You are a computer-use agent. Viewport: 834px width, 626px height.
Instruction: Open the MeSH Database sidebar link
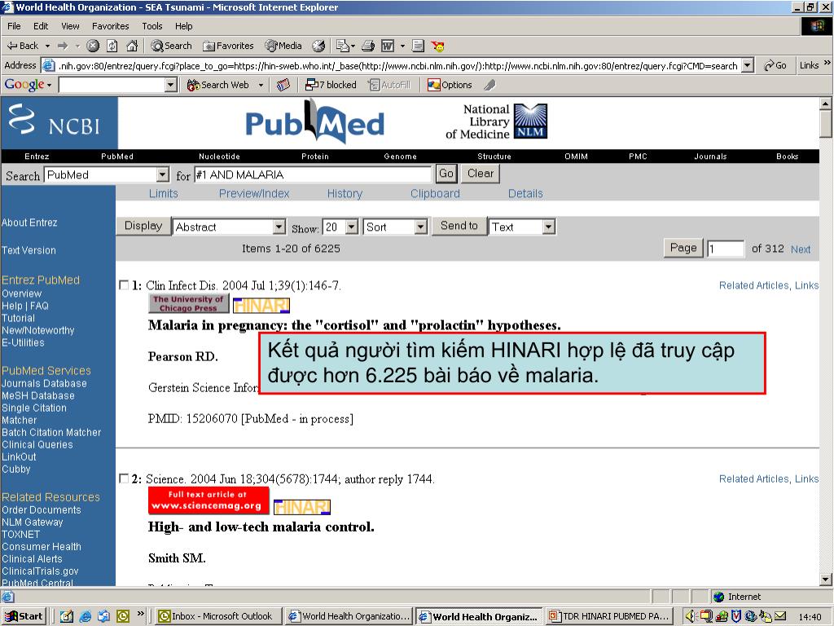(37, 395)
